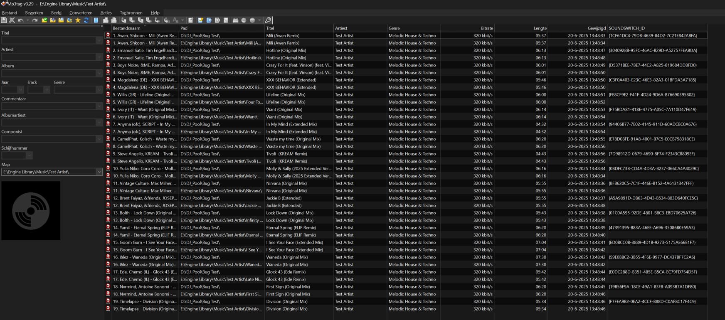The height and width of the screenshot is (320, 725).
Task: Sort by the Bestandsnaam column header
Action: tap(145, 28)
